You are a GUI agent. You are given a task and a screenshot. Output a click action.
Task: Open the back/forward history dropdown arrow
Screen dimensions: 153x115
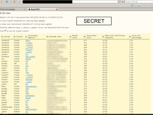pyautogui.click(x=4, y=2)
